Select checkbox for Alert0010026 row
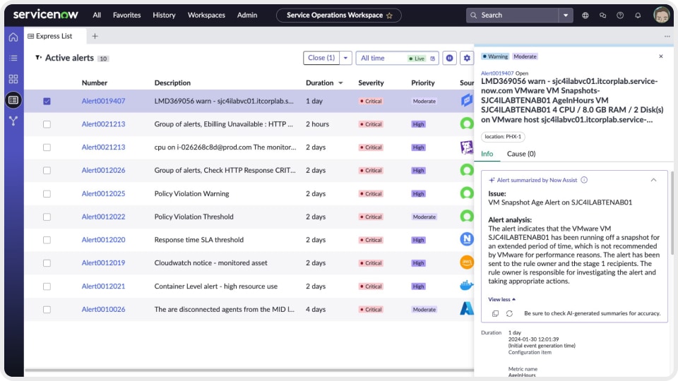This screenshot has width=678, height=381. [47, 310]
